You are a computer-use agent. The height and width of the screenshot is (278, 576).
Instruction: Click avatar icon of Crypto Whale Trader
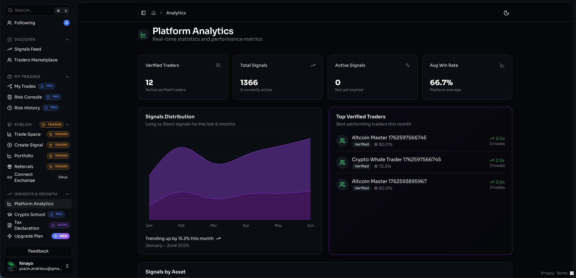coord(342,163)
